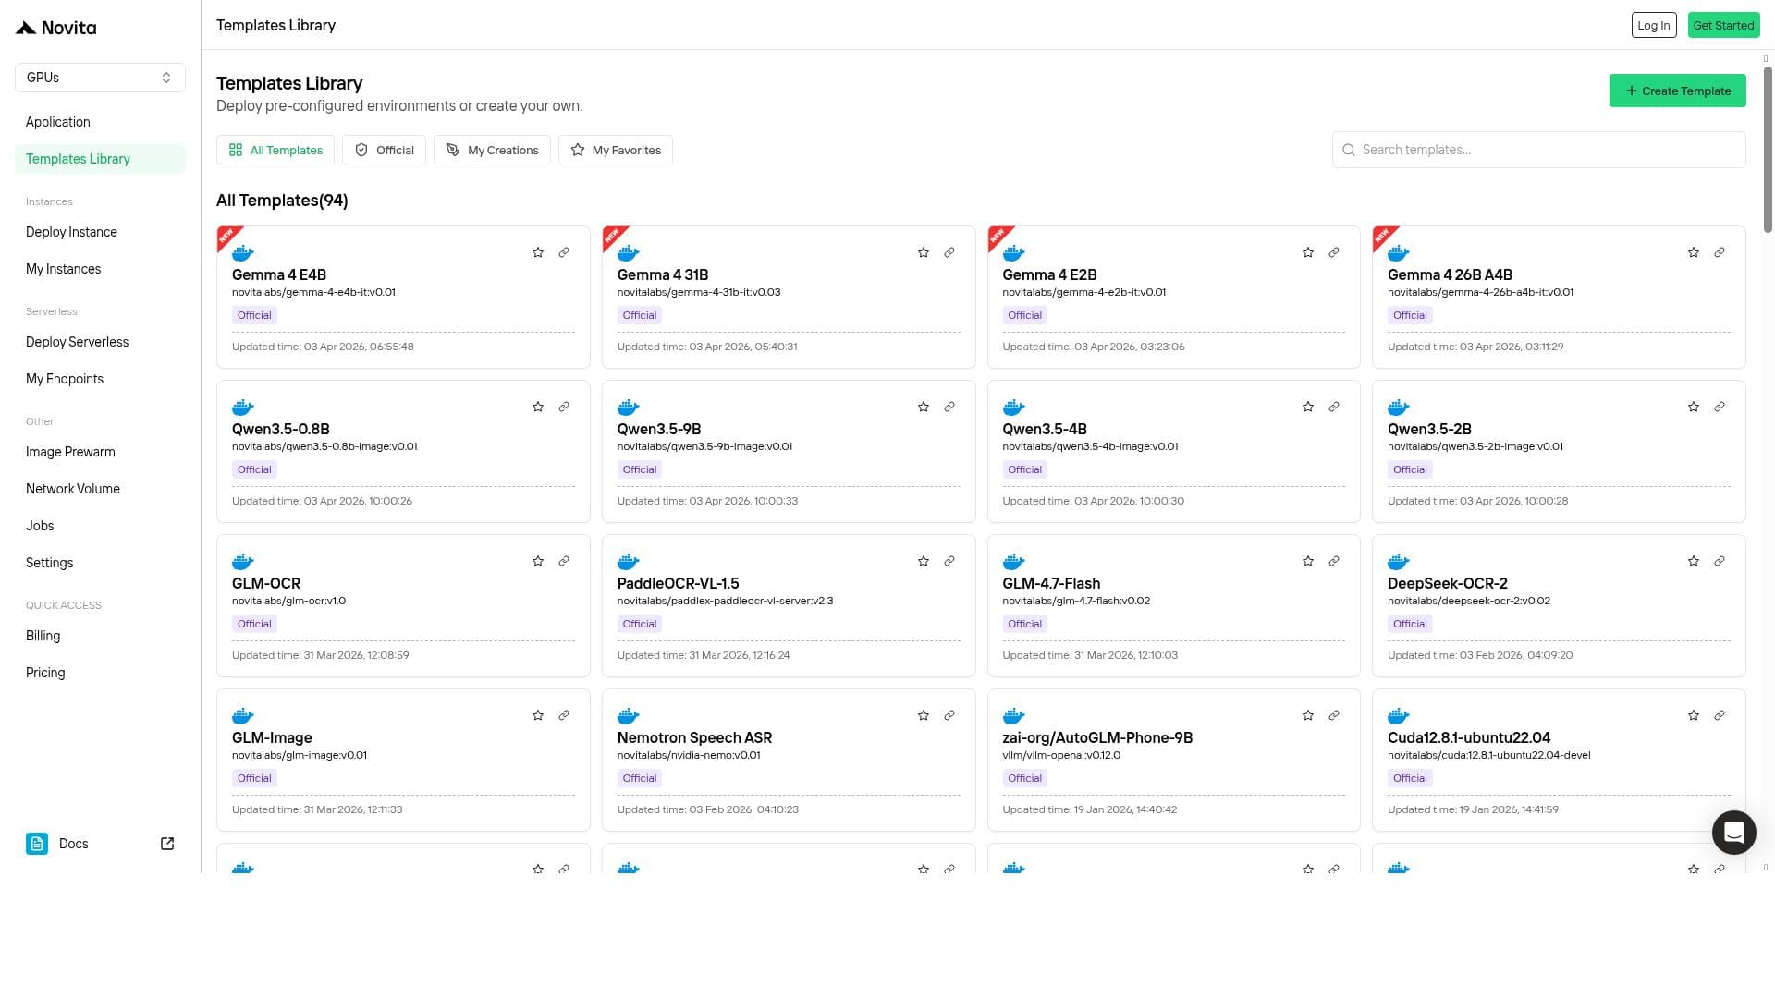This screenshot has width=1775, height=998.
Task: Click the Get Started button
Action: click(x=1723, y=25)
